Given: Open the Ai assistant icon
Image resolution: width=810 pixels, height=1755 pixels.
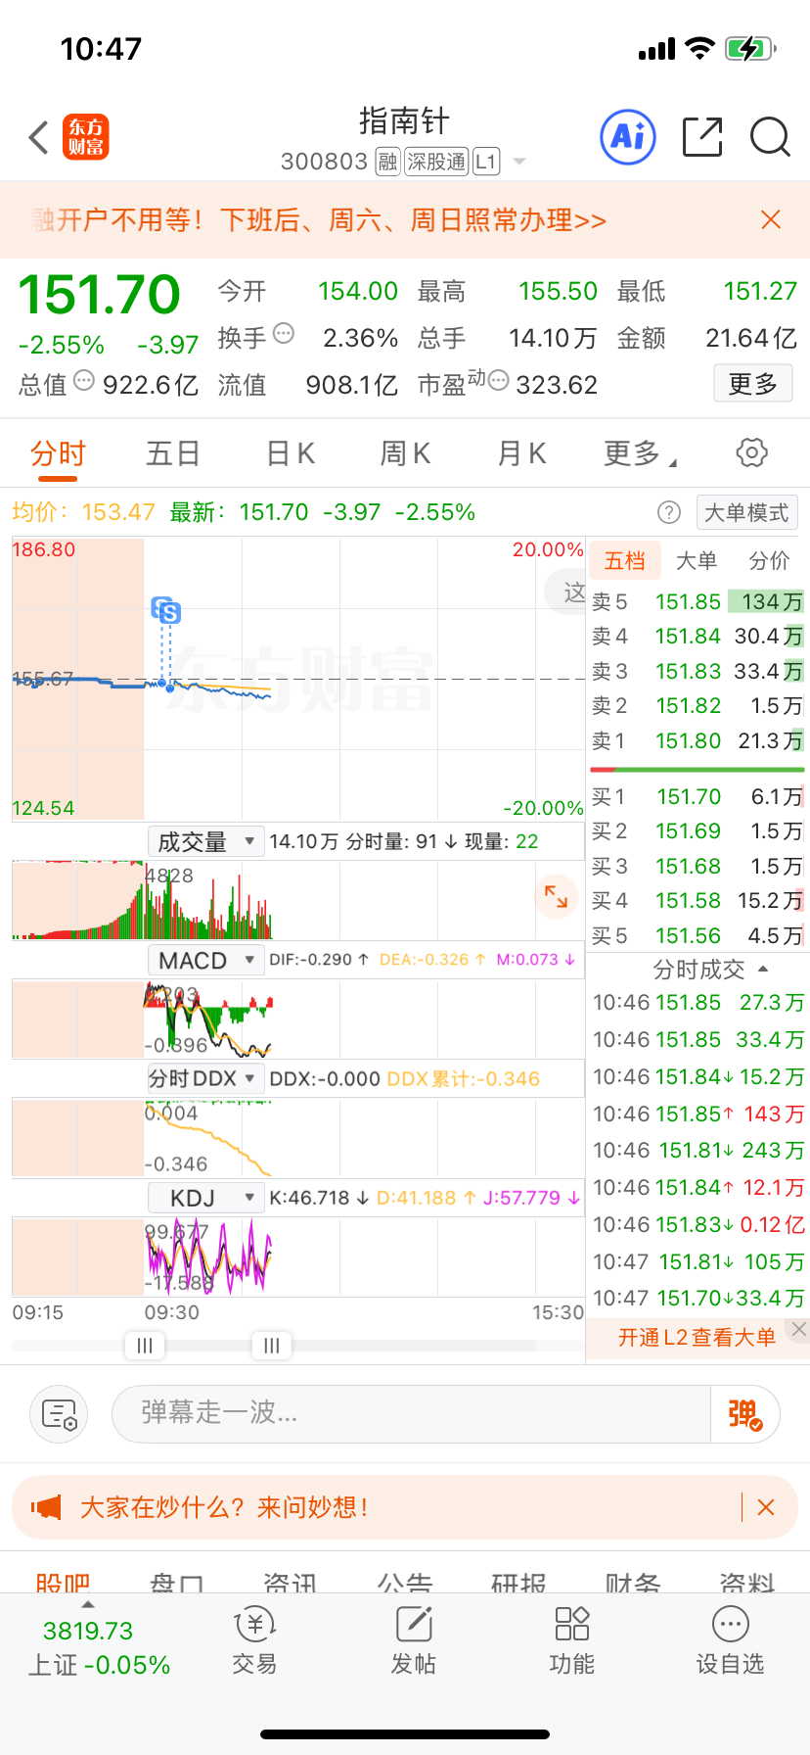Looking at the screenshot, I should tap(627, 137).
